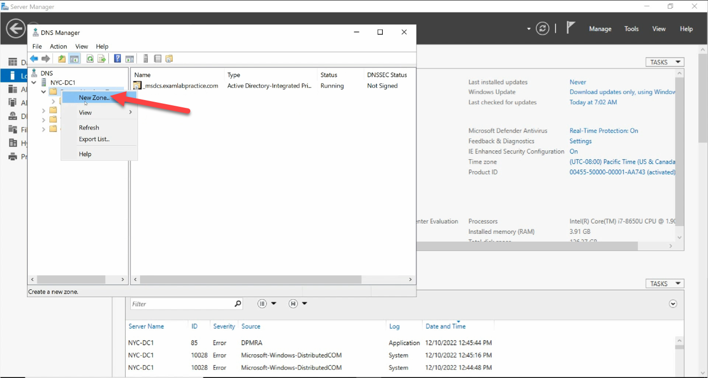Click the save query disk icon beside Filter
This screenshot has height=378, width=708.
(x=293, y=304)
